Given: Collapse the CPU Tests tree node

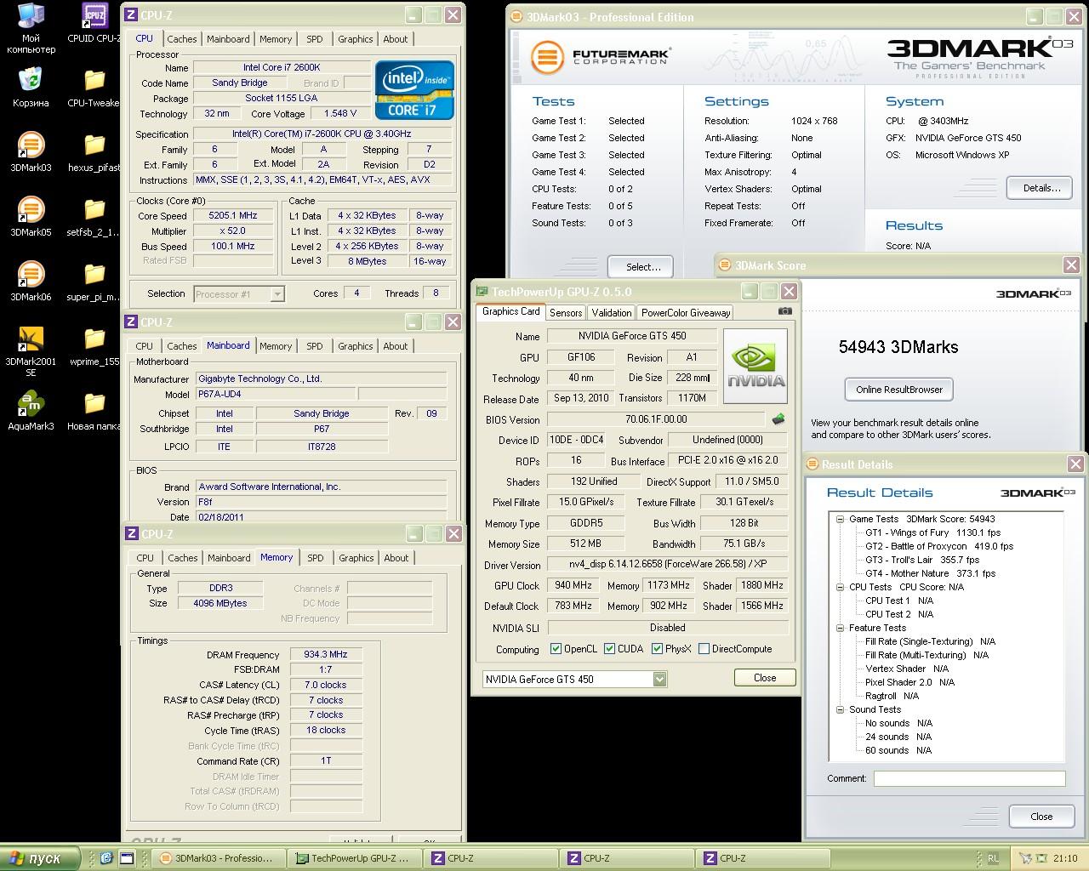Looking at the screenshot, I should 841,587.
